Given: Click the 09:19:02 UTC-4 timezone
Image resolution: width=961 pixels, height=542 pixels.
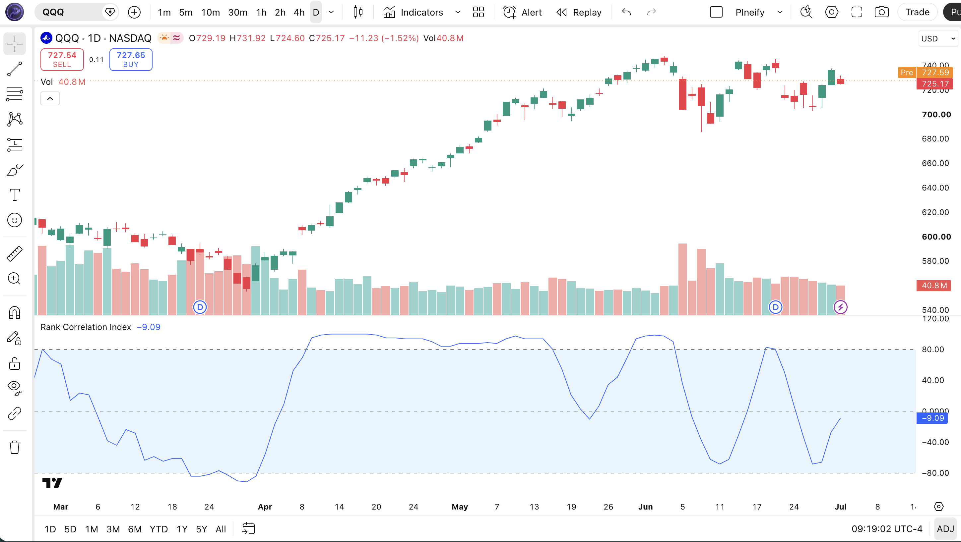Looking at the screenshot, I should coord(887,529).
